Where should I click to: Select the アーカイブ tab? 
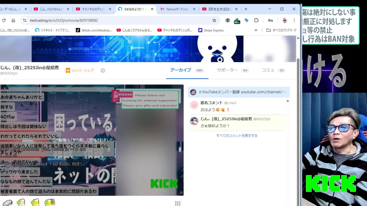click(187, 70)
